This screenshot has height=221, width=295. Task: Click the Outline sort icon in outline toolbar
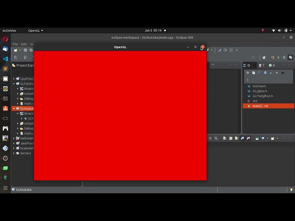(x=260, y=73)
